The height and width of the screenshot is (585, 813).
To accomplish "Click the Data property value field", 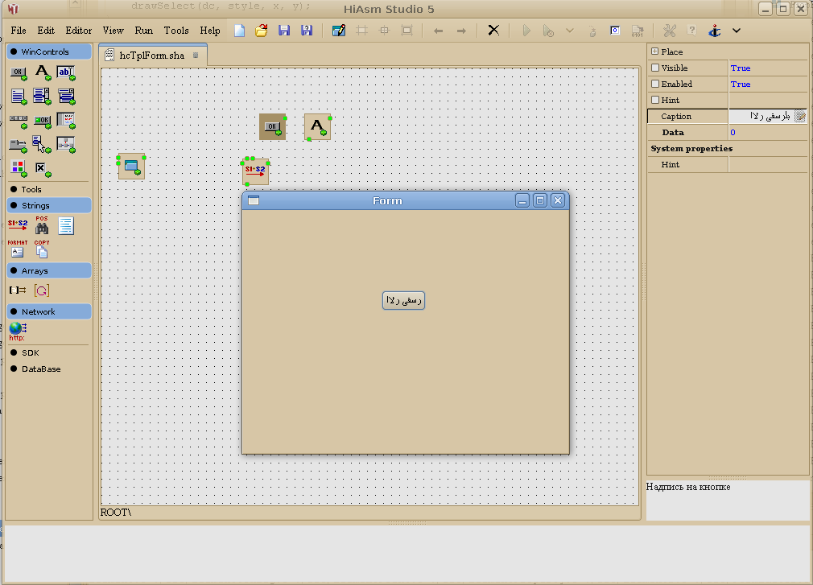I will pyautogui.click(x=767, y=133).
